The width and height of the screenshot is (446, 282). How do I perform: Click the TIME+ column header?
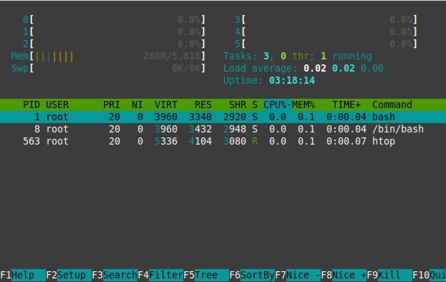pos(346,105)
